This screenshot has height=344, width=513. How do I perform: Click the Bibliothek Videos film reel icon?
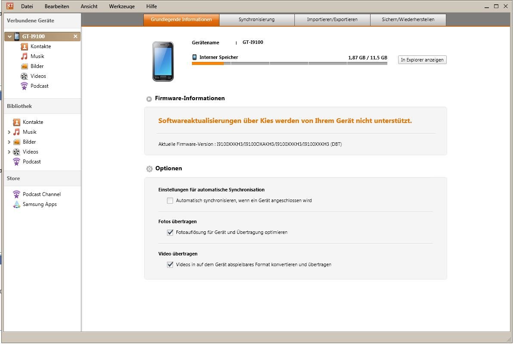[x=16, y=152]
